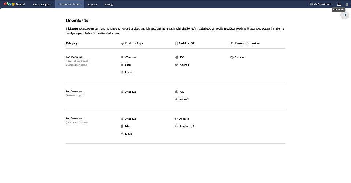Close the Downloads panel
This screenshot has width=351, height=183.
coord(345,15)
